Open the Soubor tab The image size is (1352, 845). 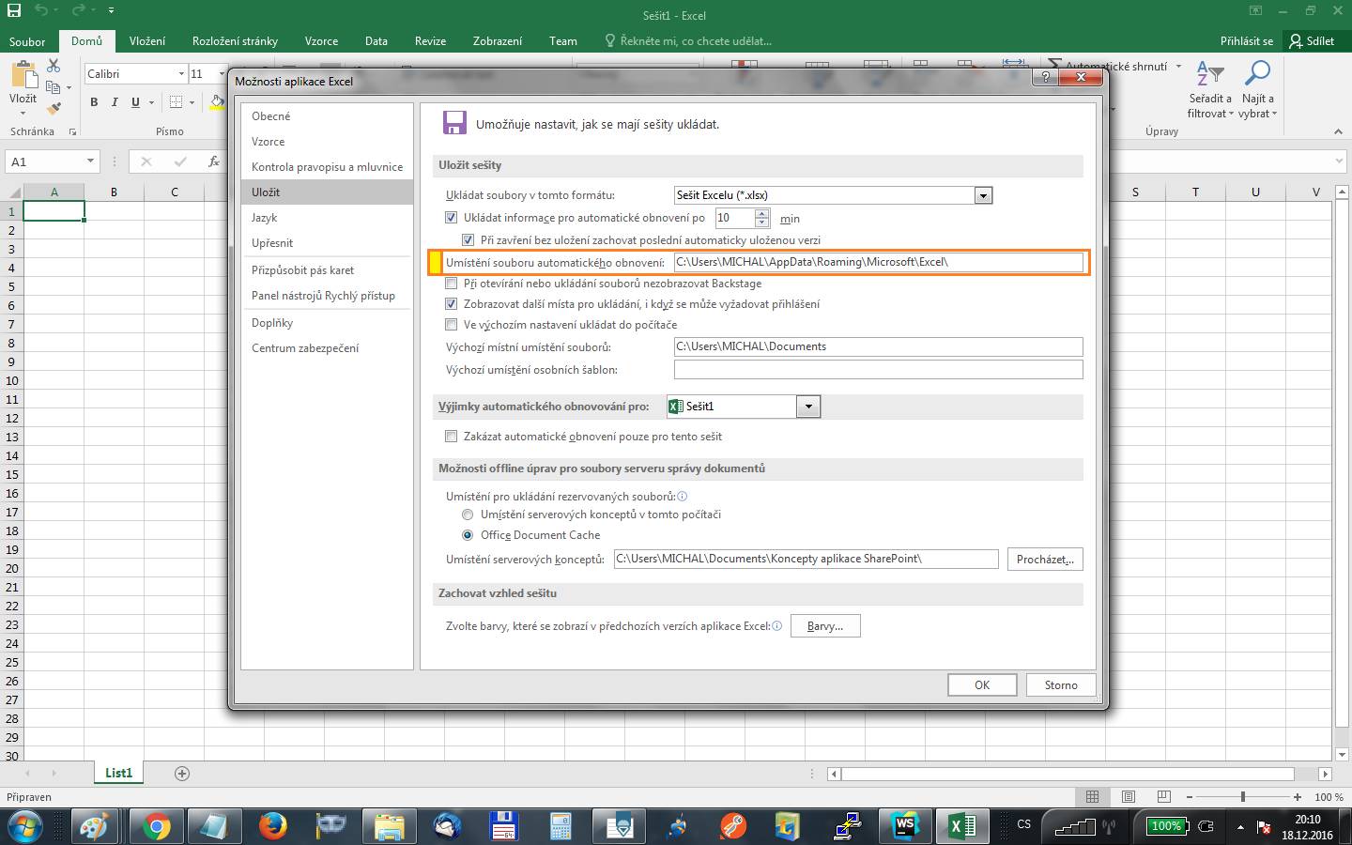coord(27,41)
